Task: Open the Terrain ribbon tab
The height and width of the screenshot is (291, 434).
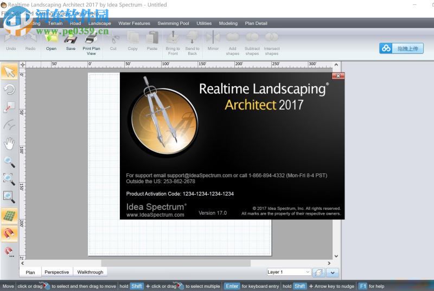Action: click(55, 23)
